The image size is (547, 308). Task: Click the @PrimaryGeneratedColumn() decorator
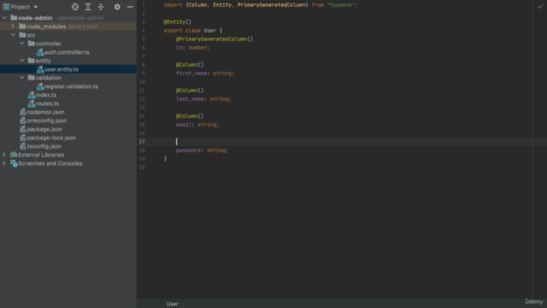click(x=215, y=39)
